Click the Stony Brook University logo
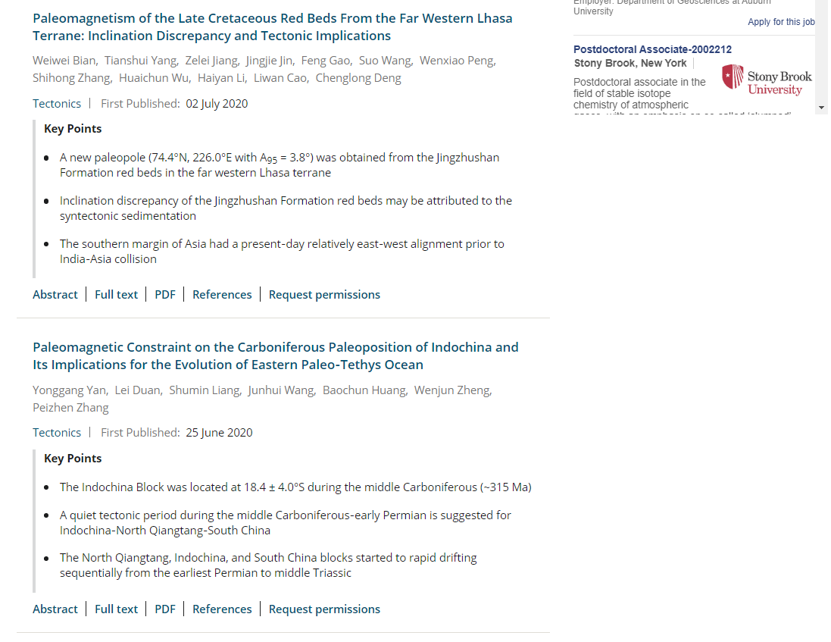The width and height of the screenshot is (831, 642). [x=767, y=80]
